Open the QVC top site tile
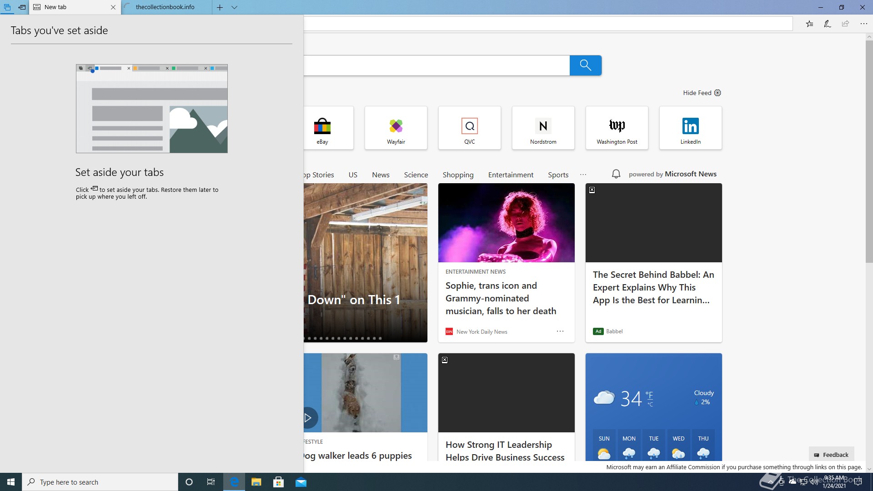This screenshot has height=491, width=873. point(470,128)
